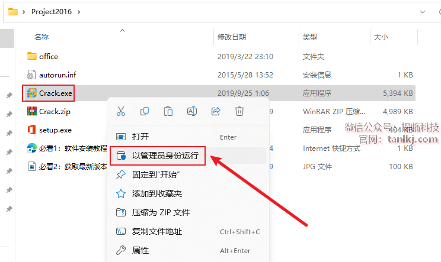The height and width of the screenshot is (262, 441).
Task: Click the Share icon in context menu
Action: pos(216,111)
